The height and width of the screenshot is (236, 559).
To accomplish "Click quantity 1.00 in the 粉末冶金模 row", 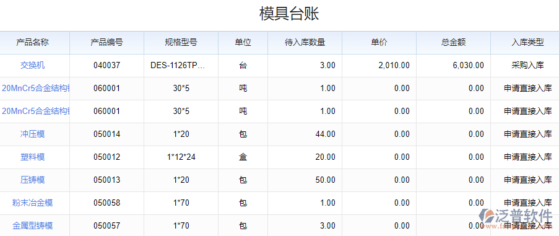I will point(327,203).
